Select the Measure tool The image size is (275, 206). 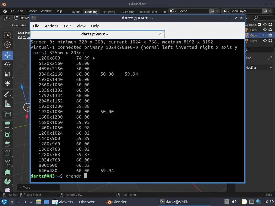coord(8,104)
